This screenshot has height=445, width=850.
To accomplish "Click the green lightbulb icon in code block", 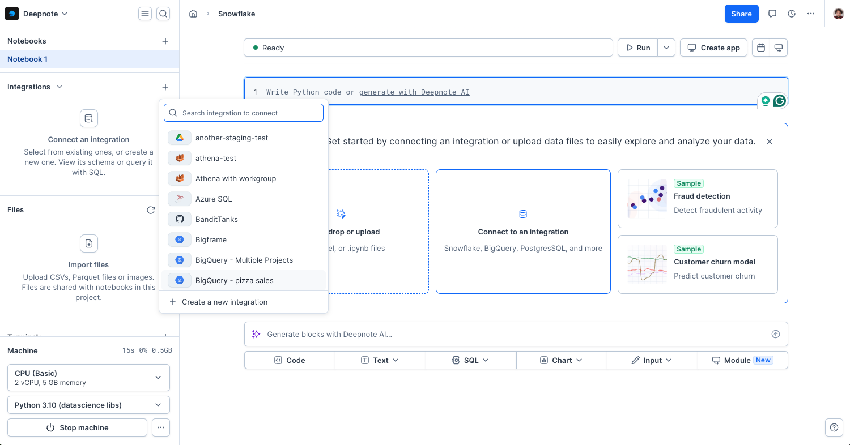I will (x=766, y=101).
